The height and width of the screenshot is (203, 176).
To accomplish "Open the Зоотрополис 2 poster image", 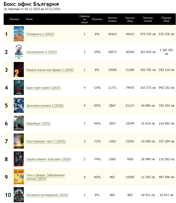I will coord(19,52).
